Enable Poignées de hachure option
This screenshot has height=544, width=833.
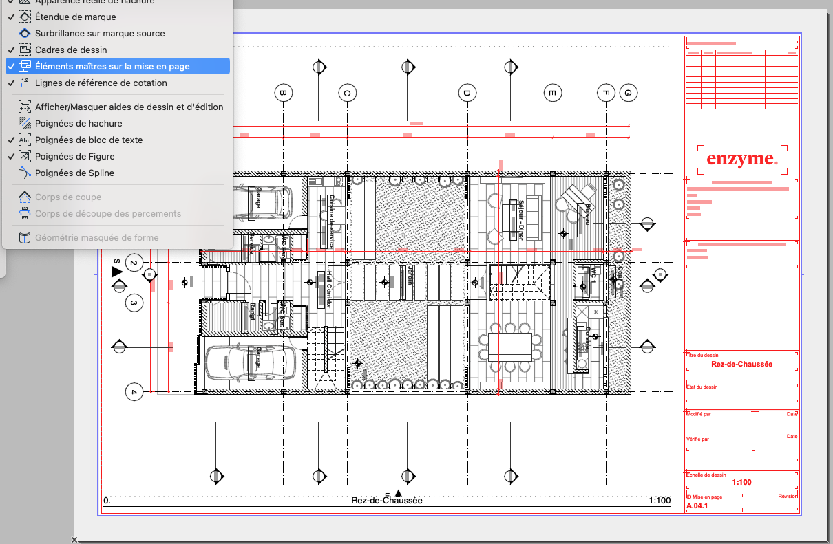(x=117, y=123)
